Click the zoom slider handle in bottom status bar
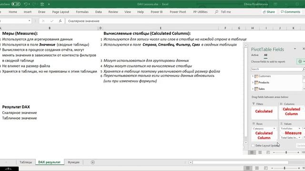305x171 pixels. tap(285, 168)
